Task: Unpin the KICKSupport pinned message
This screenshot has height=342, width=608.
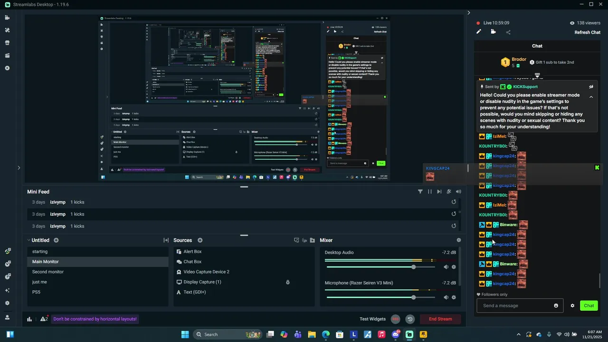Action: coord(591,87)
